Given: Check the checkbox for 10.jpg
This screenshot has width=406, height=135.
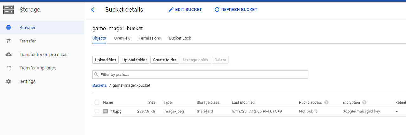Looking at the screenshot, I should pos(97,111).
